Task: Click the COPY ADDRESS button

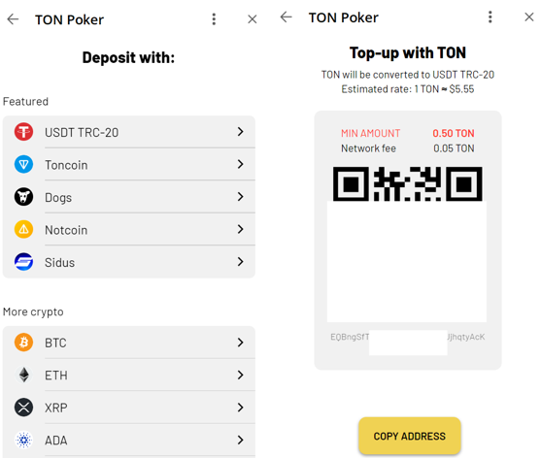Action: (410, 436)
